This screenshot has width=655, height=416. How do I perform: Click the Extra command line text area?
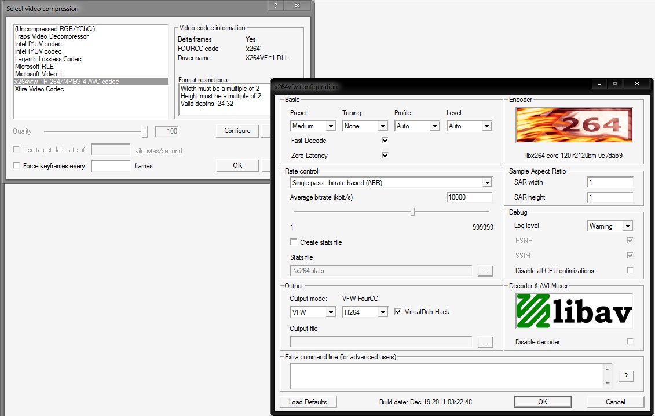click(447, 376)
